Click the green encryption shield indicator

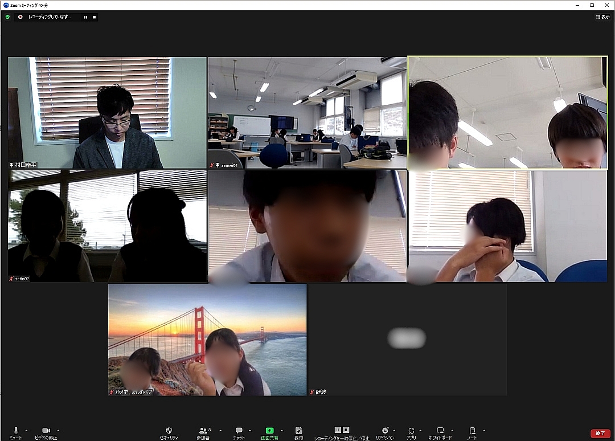tap(7, 17)
